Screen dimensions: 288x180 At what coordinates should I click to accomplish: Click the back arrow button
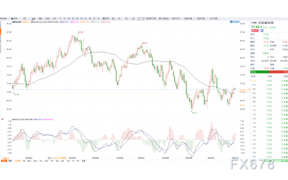[x=4, y=18]
